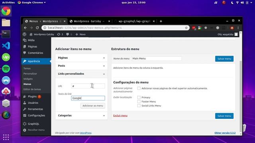Focus the Texto do link field
The height and width of the screenshot is (143, 255).
[x=88, y=98]
